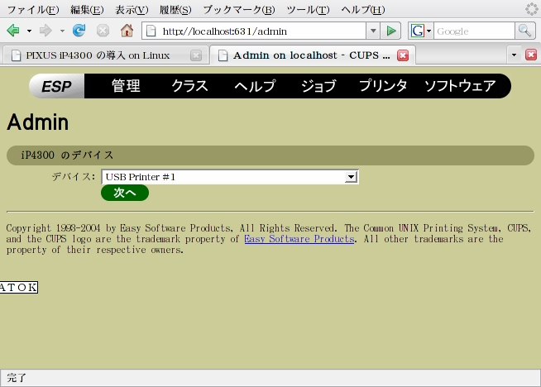Expand the address bar history dropdown

tap(373, 31)
